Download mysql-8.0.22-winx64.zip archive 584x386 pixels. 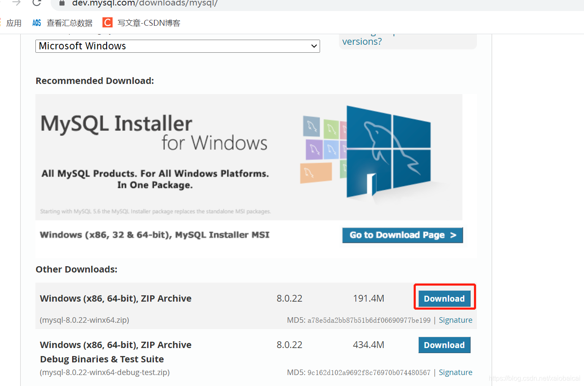tap(444, 299)
